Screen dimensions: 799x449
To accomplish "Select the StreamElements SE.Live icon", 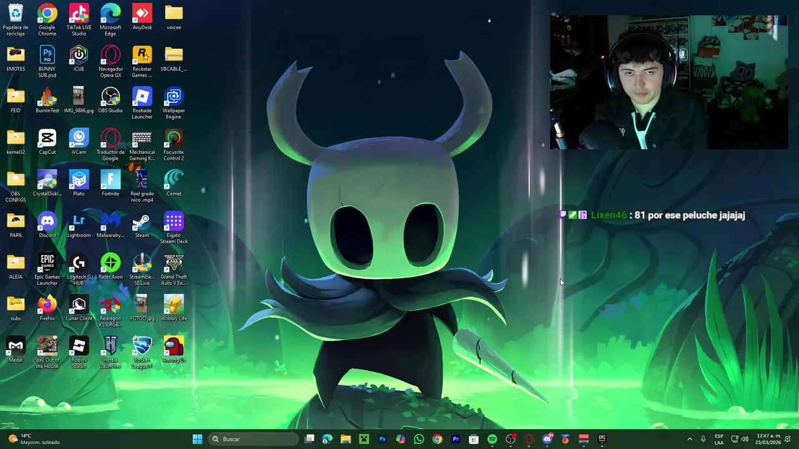I will (x=142, y=269).
